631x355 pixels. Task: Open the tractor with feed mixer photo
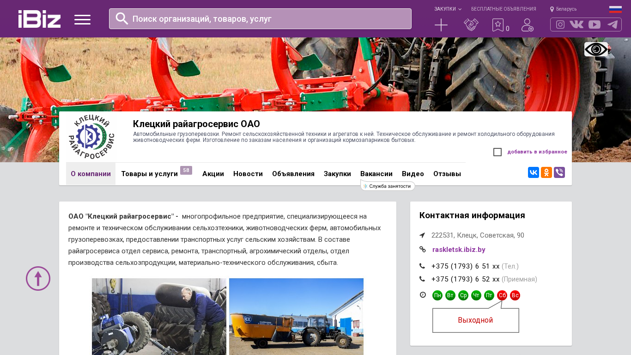pyautogui.click(x=296, y=317)
